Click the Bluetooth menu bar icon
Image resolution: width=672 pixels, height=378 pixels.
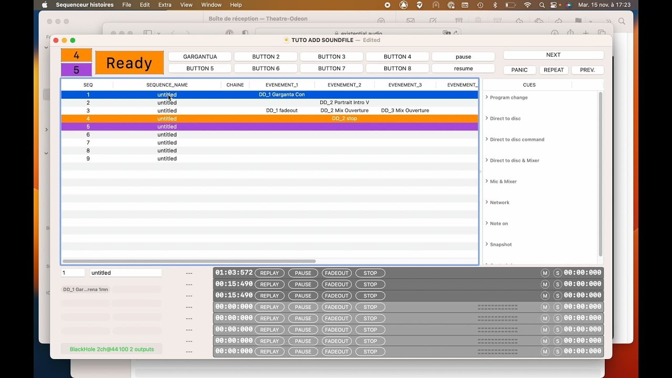(x=495, y=5)
